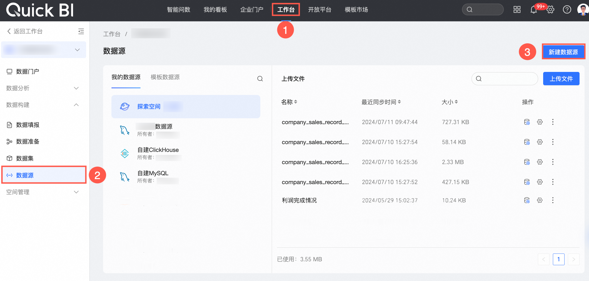Click search icon in data source list
Viewport: 589px width, 281px height.
(260, 79)
